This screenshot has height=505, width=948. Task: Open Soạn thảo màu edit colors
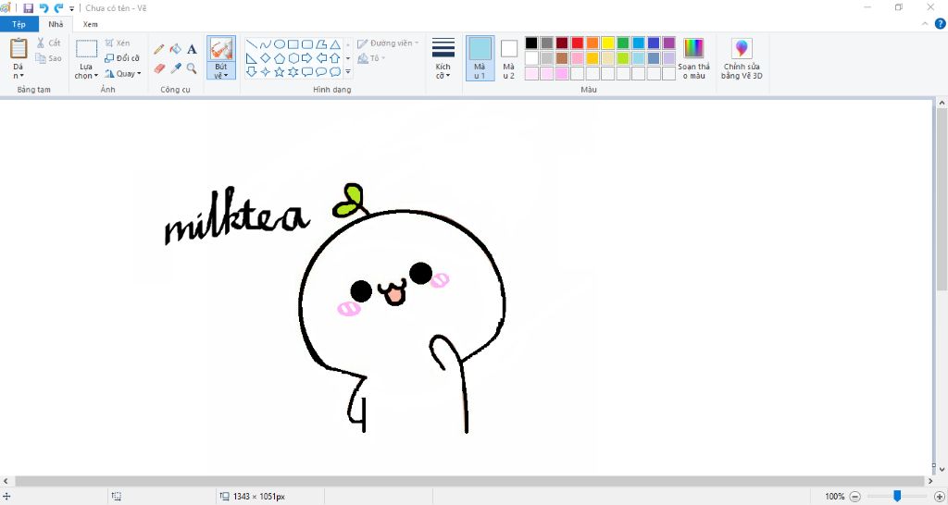coord(693,58)
